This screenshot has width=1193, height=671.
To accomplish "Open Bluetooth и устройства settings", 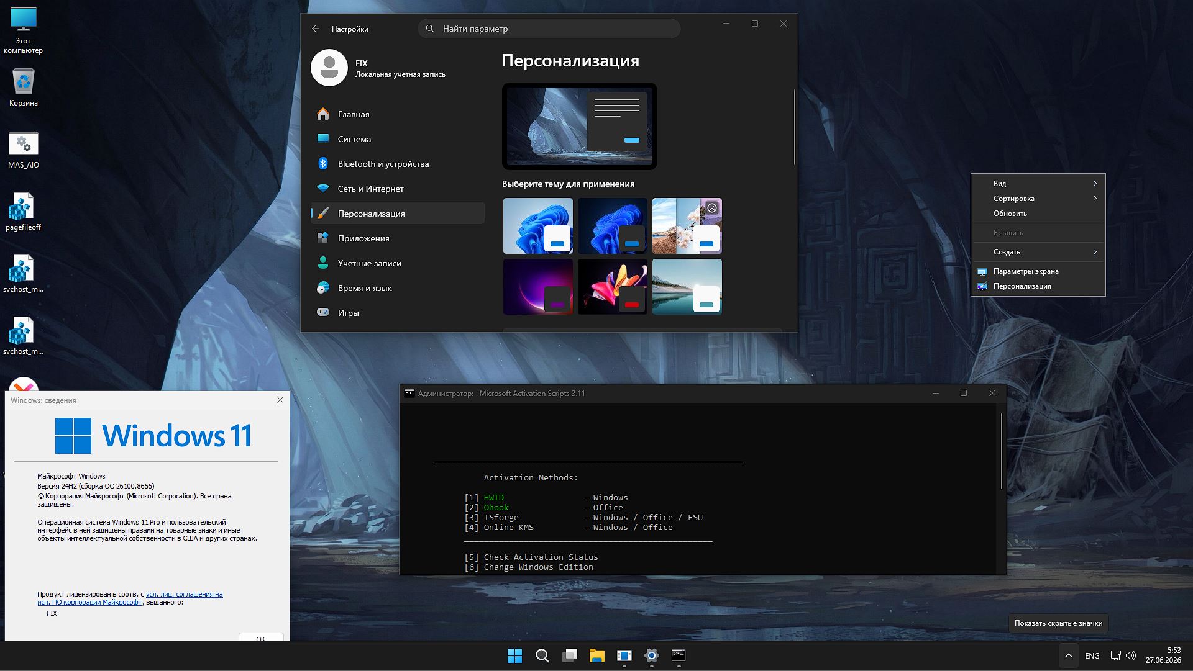I will (398, 164).
